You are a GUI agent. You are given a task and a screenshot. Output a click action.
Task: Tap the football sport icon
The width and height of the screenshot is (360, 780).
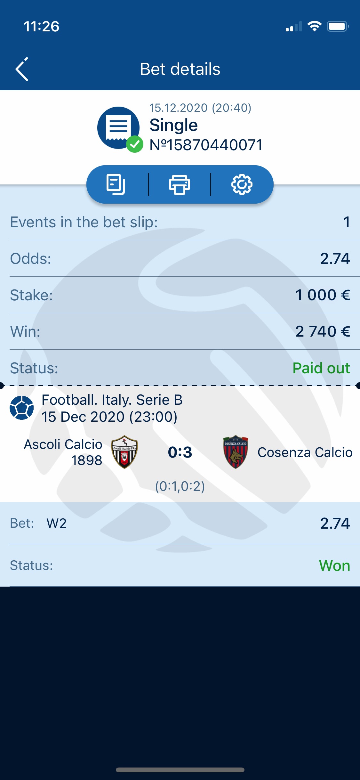coord(22,408)
